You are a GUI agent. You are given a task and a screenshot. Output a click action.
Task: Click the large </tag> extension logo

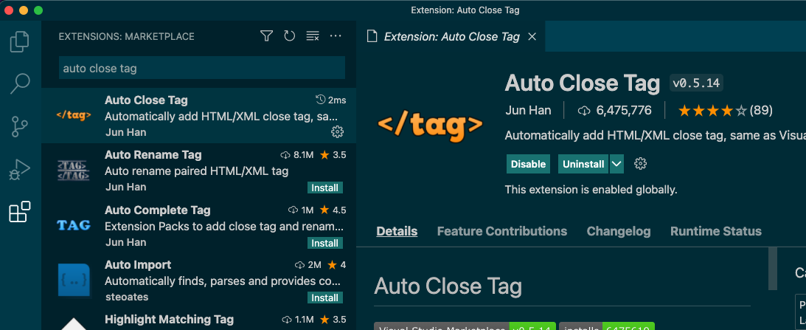(x=430, y=126)
